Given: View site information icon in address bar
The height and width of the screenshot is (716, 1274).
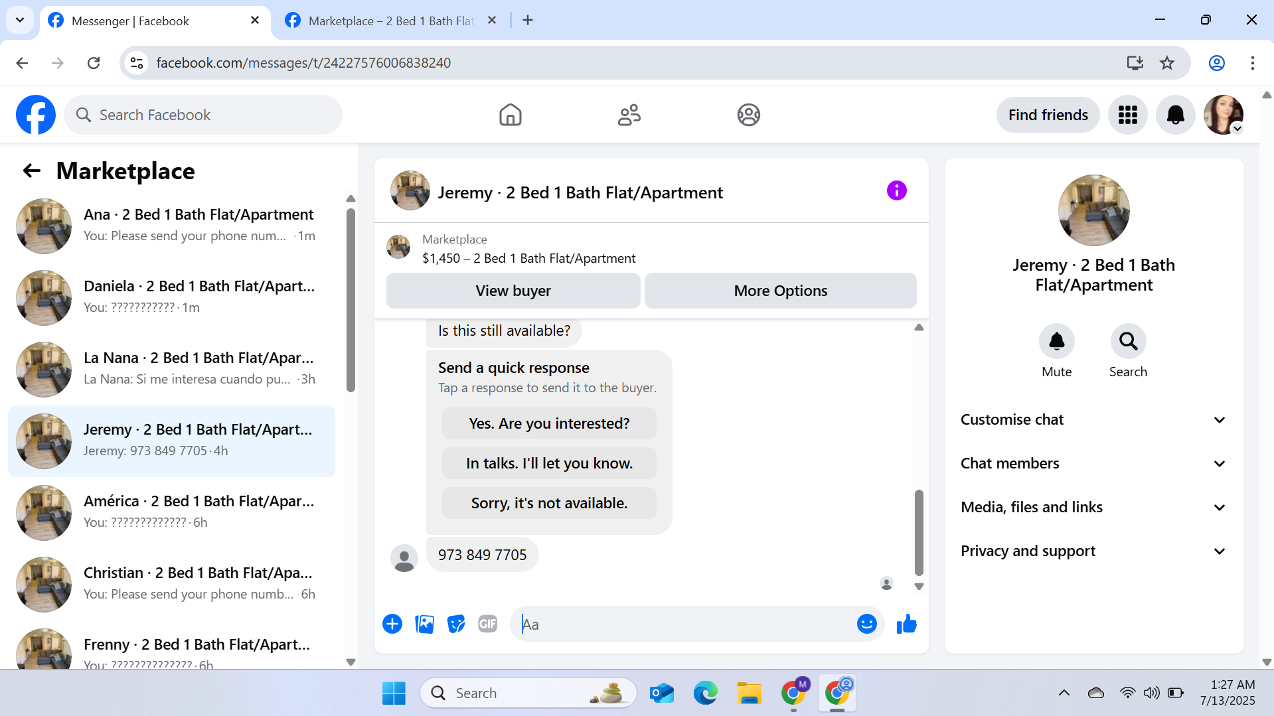Looking at the screenshot, I should pyautogui.click(x=137, y=63).
